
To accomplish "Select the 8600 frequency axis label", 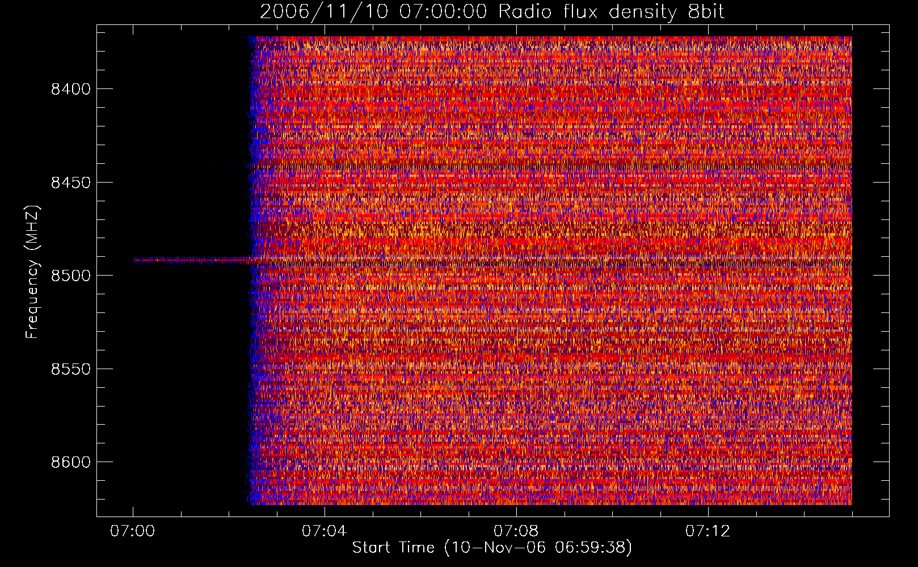I will (70, 462).
